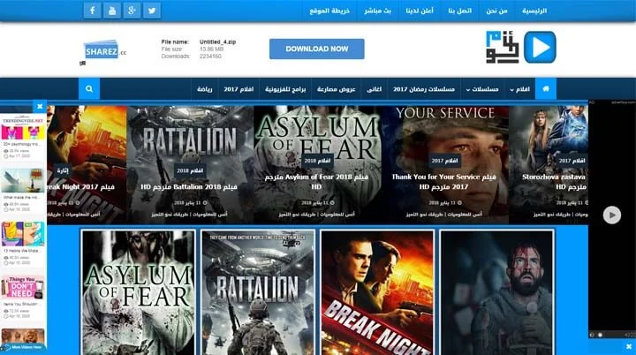
Task: Open خريطة الموقع in top bar
Action: pos(329,11)
